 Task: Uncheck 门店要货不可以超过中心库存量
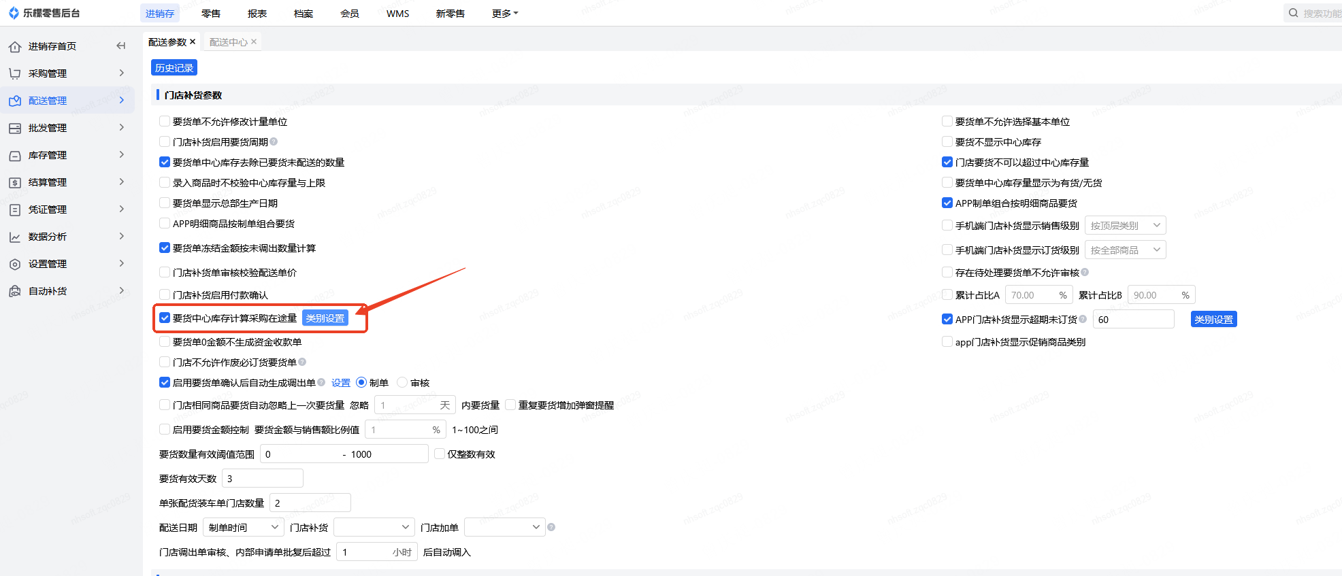[947, 162]
